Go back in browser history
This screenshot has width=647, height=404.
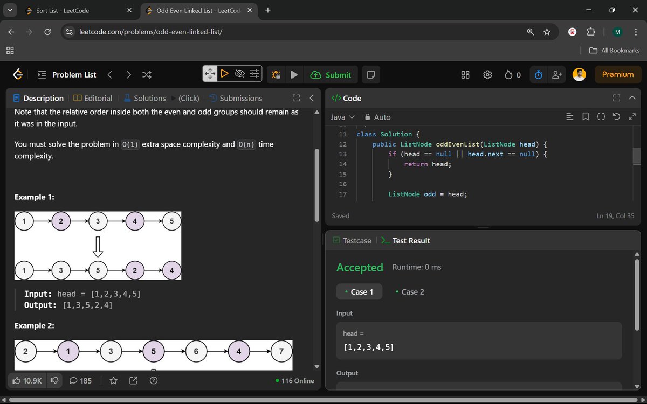pyautogui.click(x=11, y=32)
